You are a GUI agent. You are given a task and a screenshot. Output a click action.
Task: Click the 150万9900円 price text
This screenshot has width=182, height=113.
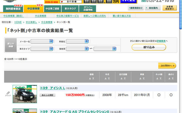point(75,95)
